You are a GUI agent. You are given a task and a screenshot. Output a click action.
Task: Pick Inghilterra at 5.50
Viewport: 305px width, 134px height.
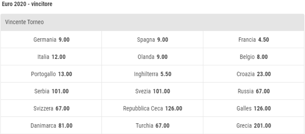(x=152, y=74)
